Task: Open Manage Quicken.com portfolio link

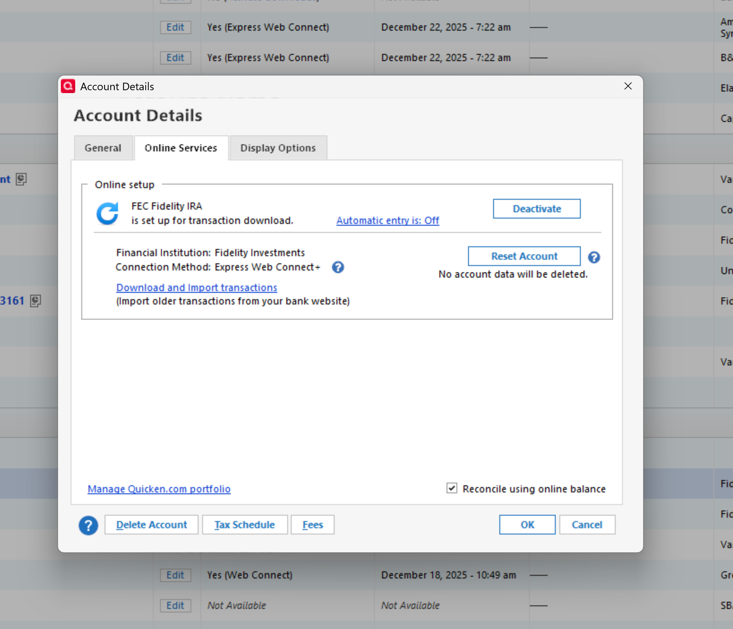Action: click(x=159, y=489)
